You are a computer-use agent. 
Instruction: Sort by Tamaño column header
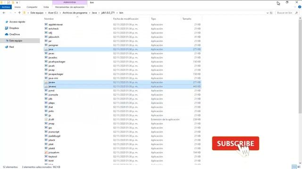[x=187, y=19]
